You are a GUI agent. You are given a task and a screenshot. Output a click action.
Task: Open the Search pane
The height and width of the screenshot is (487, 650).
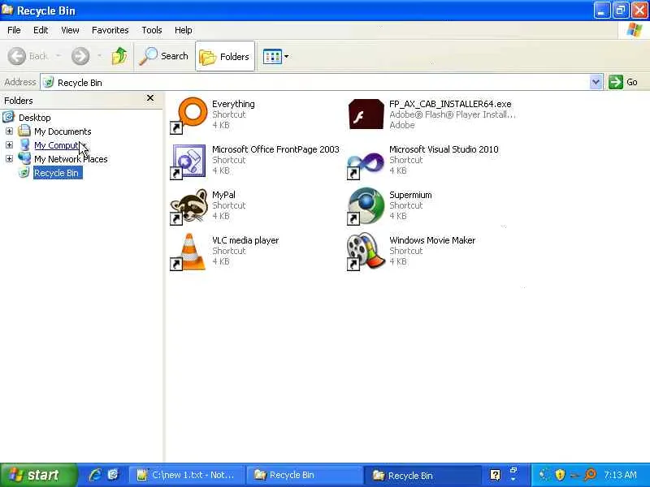pyautogui.click(x=164, y=56)
